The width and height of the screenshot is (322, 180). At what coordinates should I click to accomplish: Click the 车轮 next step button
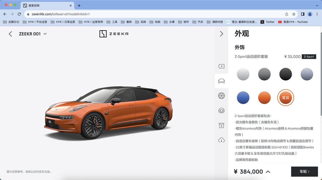304,171
